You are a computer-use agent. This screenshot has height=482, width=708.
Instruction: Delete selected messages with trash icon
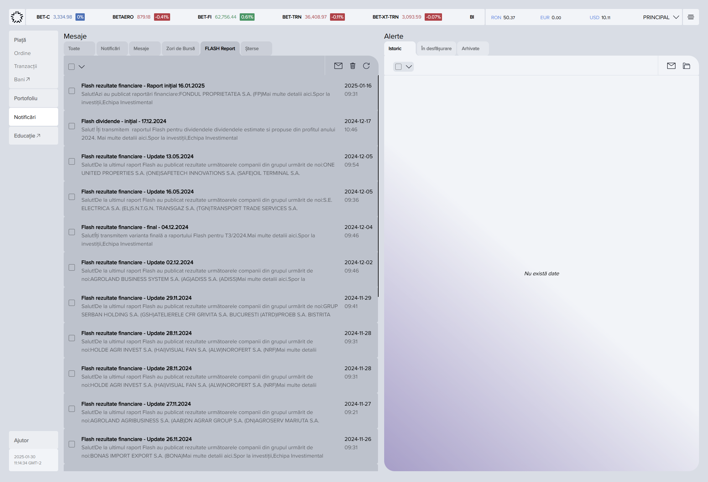click(353, 66)
